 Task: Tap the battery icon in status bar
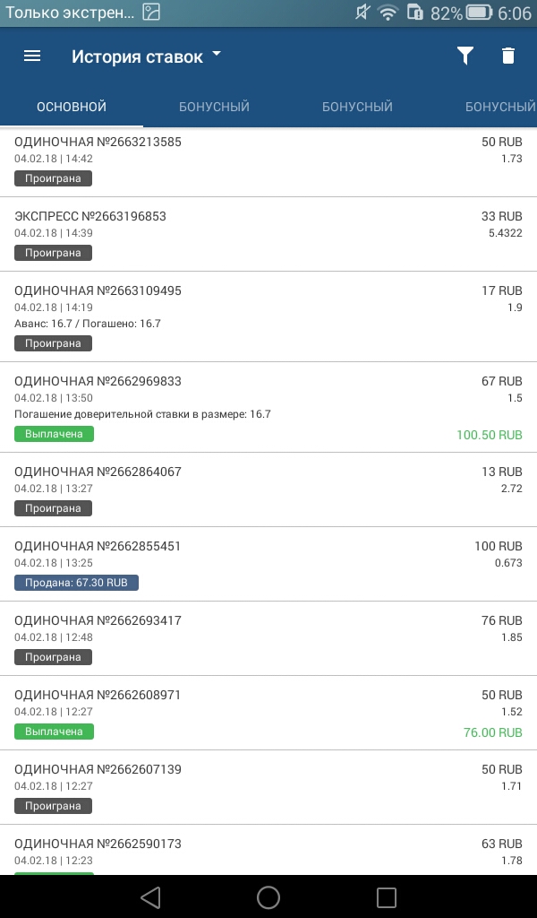[x=480, y=13]
